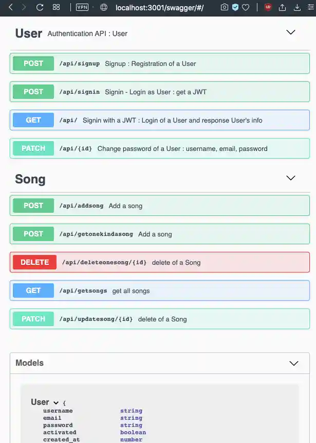Click the browser back arrow
The width and height of the screenshot is (316, 443).
[x=11, y=7]
